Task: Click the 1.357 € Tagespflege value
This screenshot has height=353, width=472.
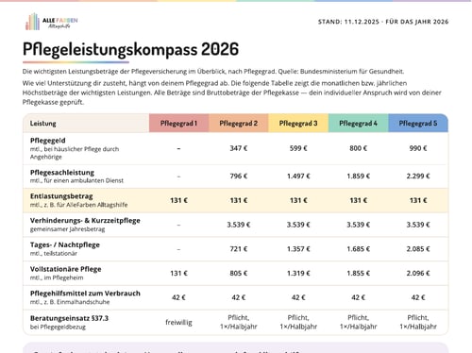Action: (298, 249)
